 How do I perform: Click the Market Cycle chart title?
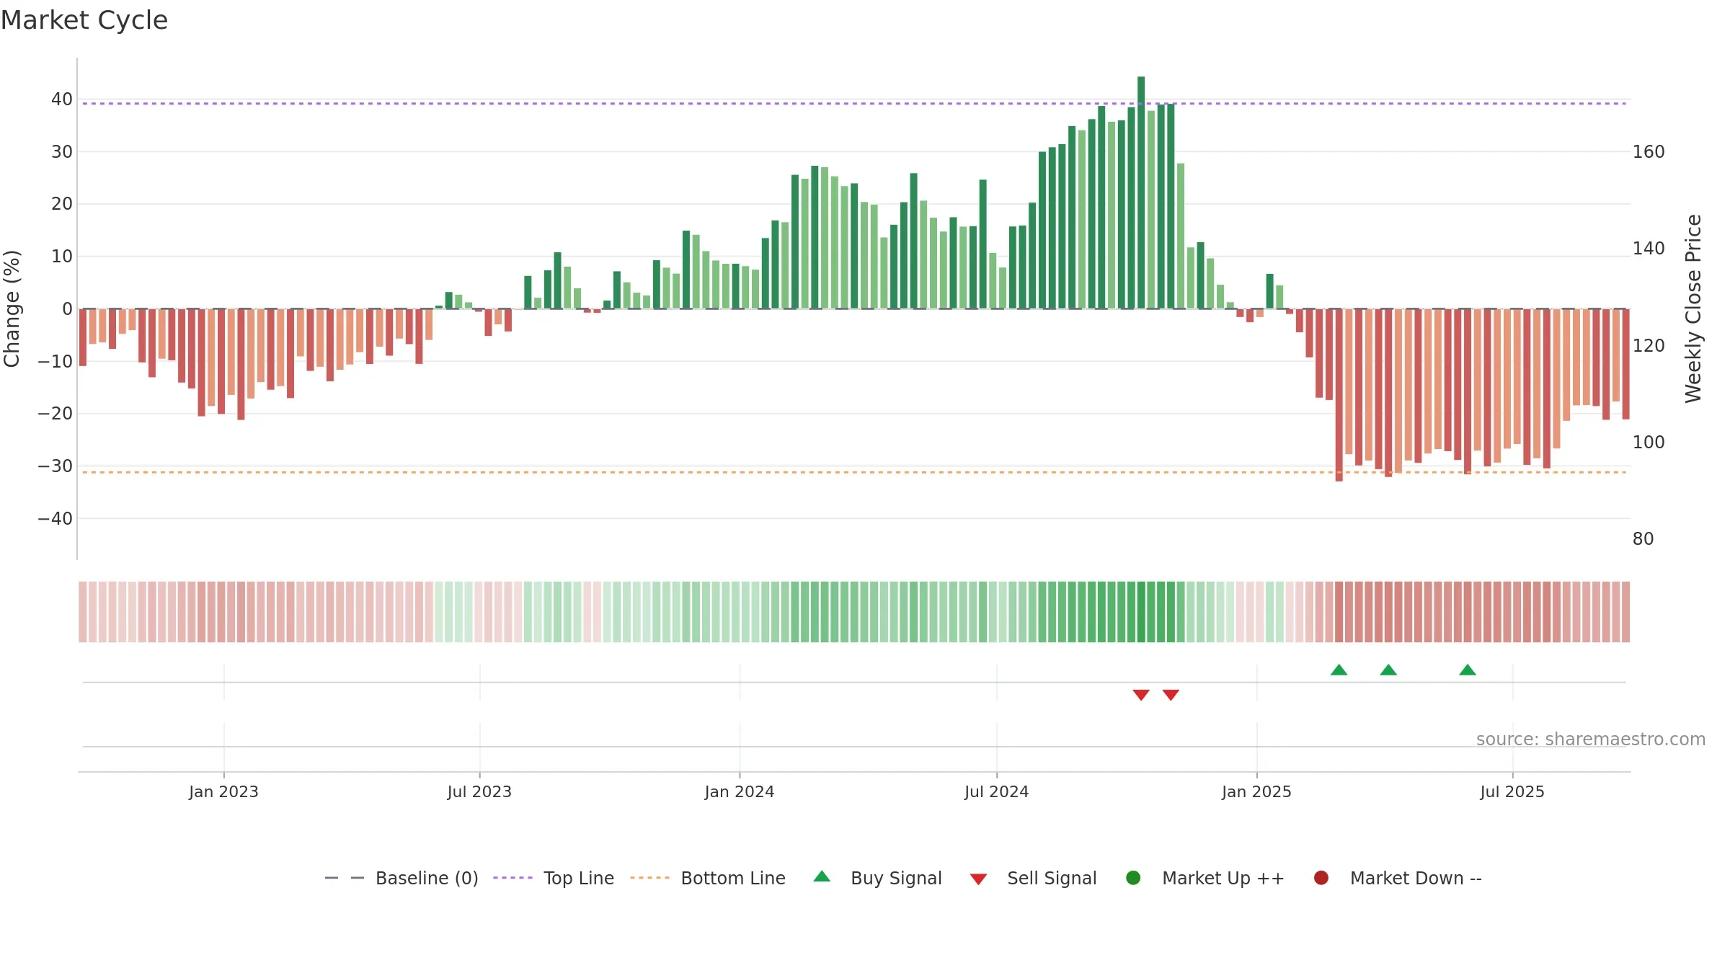pos(84,20)
